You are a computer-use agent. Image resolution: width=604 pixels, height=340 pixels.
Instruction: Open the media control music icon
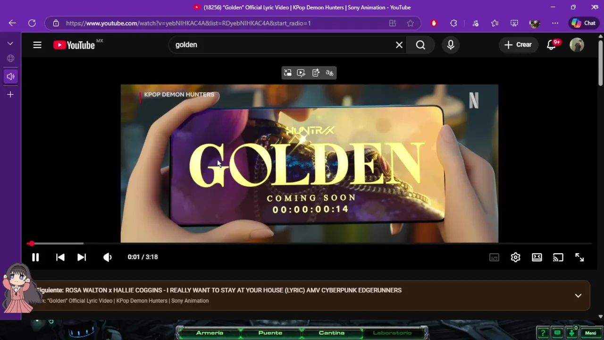click(475, 23)
